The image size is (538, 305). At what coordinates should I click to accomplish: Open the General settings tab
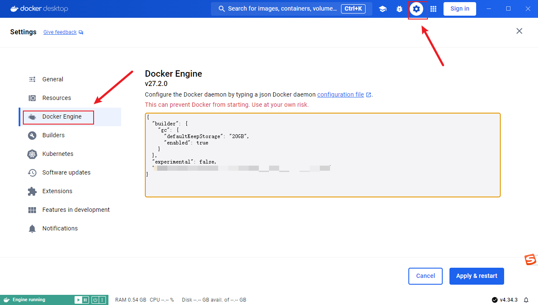pos(70,79)
